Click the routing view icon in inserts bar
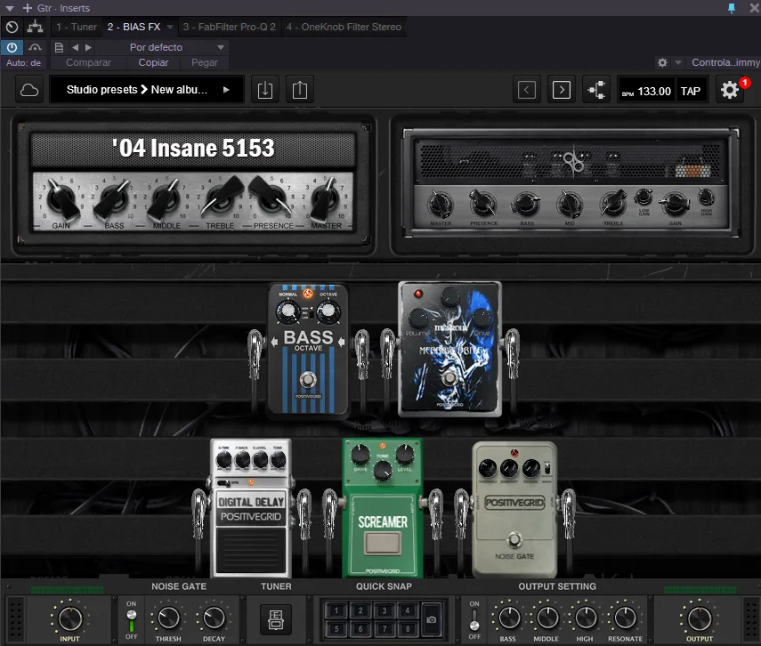 point(35,27)
